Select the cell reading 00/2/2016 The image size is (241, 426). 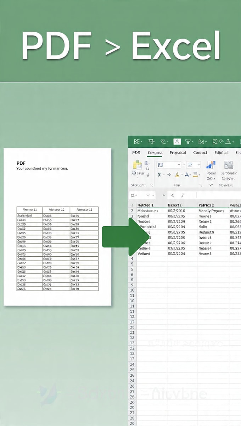pos(183,211)
